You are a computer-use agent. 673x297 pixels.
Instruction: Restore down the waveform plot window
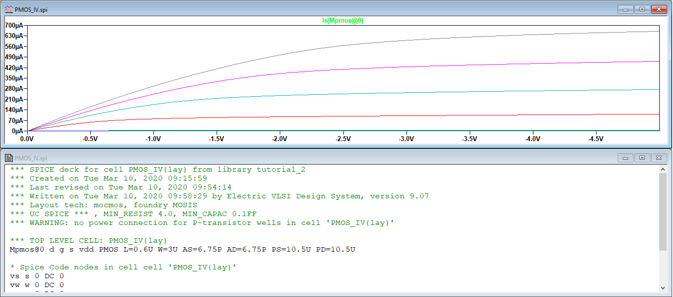[642, 9]
